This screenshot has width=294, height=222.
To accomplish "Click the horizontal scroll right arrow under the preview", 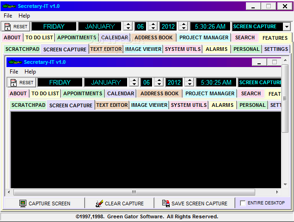I will (x=277, y=192).
